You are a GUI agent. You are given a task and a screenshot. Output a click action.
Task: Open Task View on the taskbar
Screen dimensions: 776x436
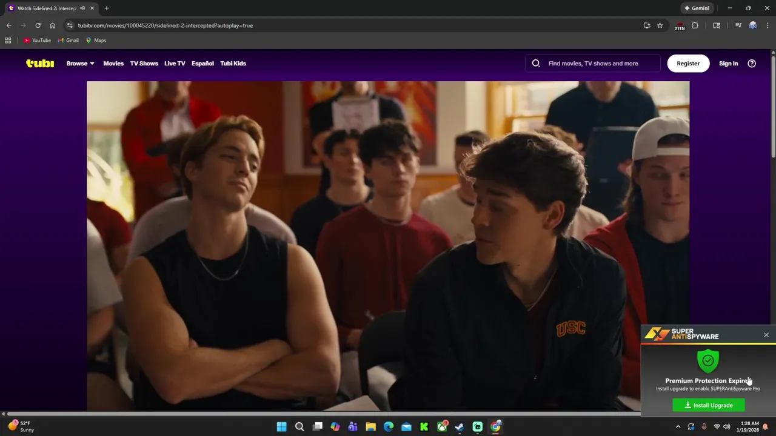click(318, 427)
